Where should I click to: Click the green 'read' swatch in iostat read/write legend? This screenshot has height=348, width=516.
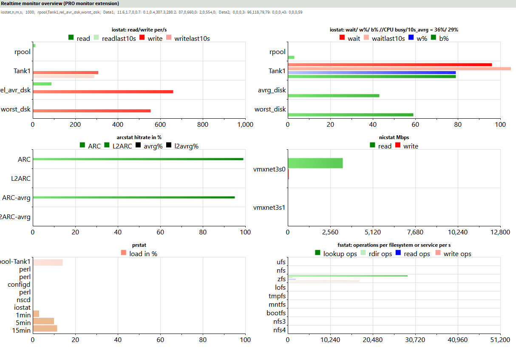click(71, 38)
